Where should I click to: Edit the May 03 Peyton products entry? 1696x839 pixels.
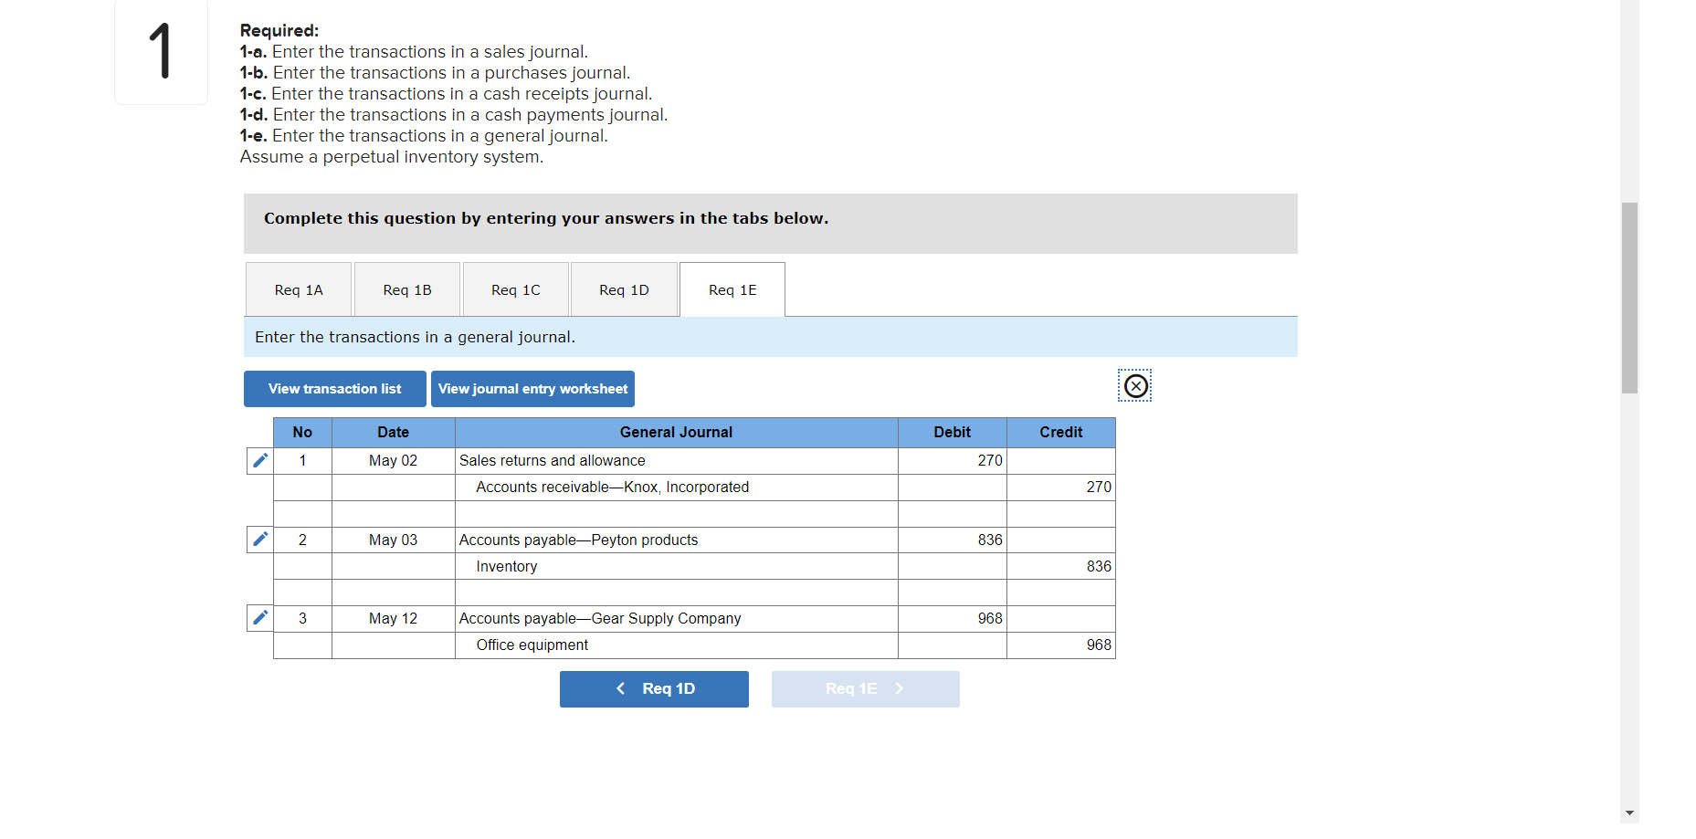click(x=258, y=540)
